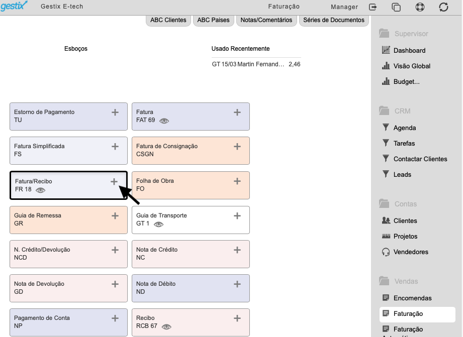The image size is (463, 337).
Task: Add a new Nota de Débito
Action: pos(237,284)
